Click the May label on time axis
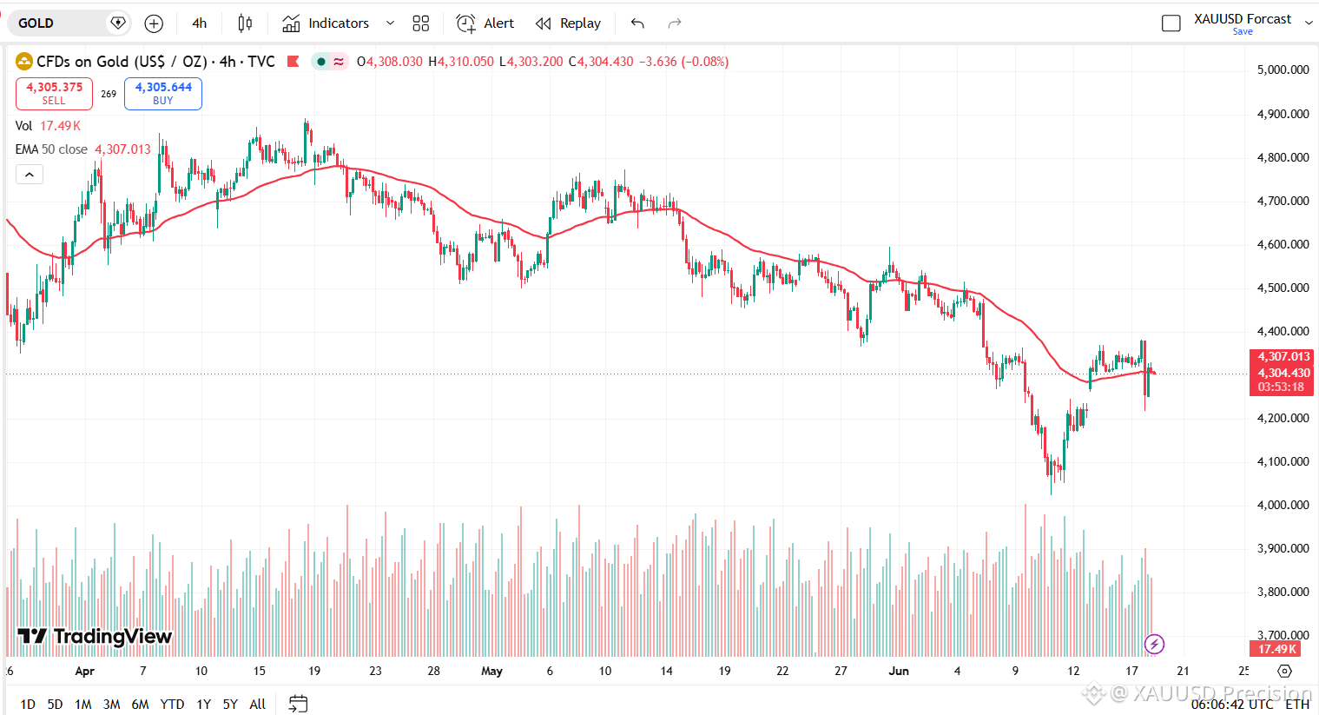1319x715 pixels. click(492, 671)
